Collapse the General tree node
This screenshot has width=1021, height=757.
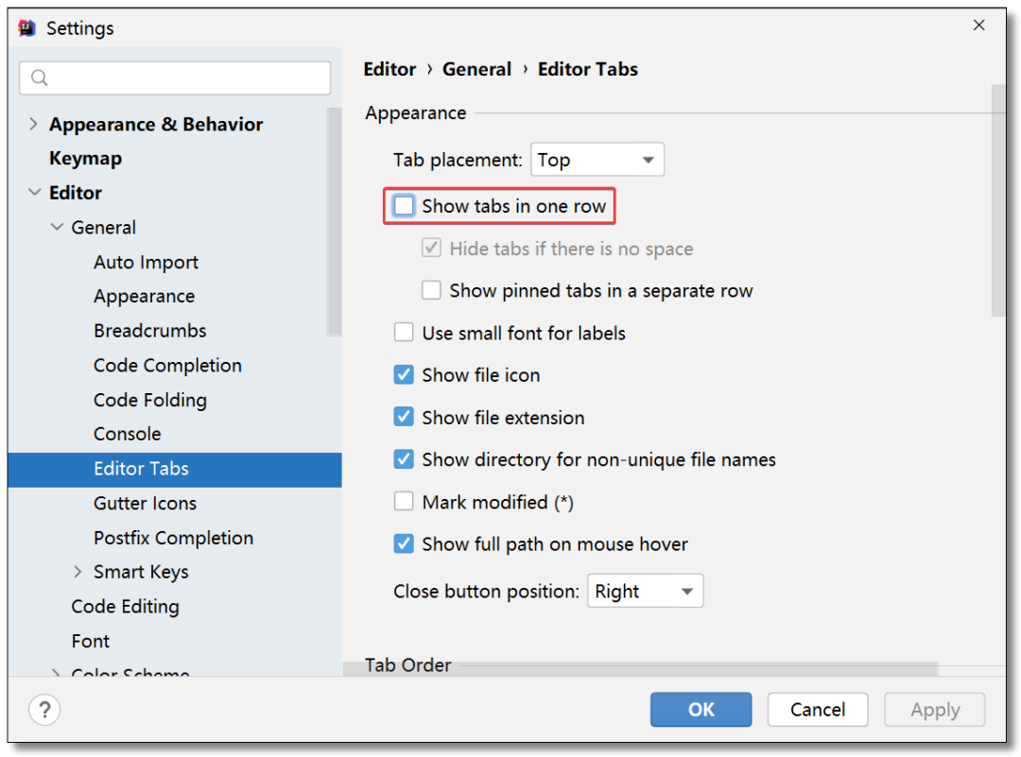click(x=58, y=227)
